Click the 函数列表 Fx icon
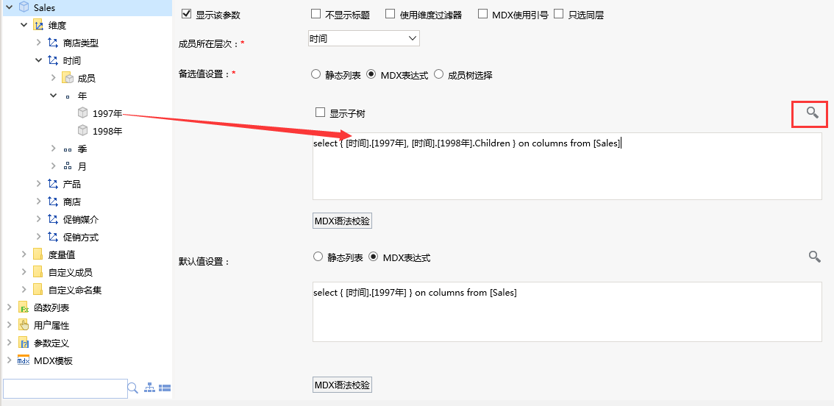 (x=24, y=307)
